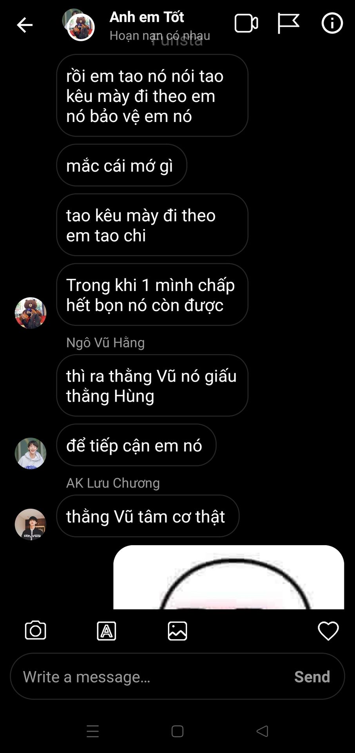Tap the text style A icon

click(x=107, y=631)
